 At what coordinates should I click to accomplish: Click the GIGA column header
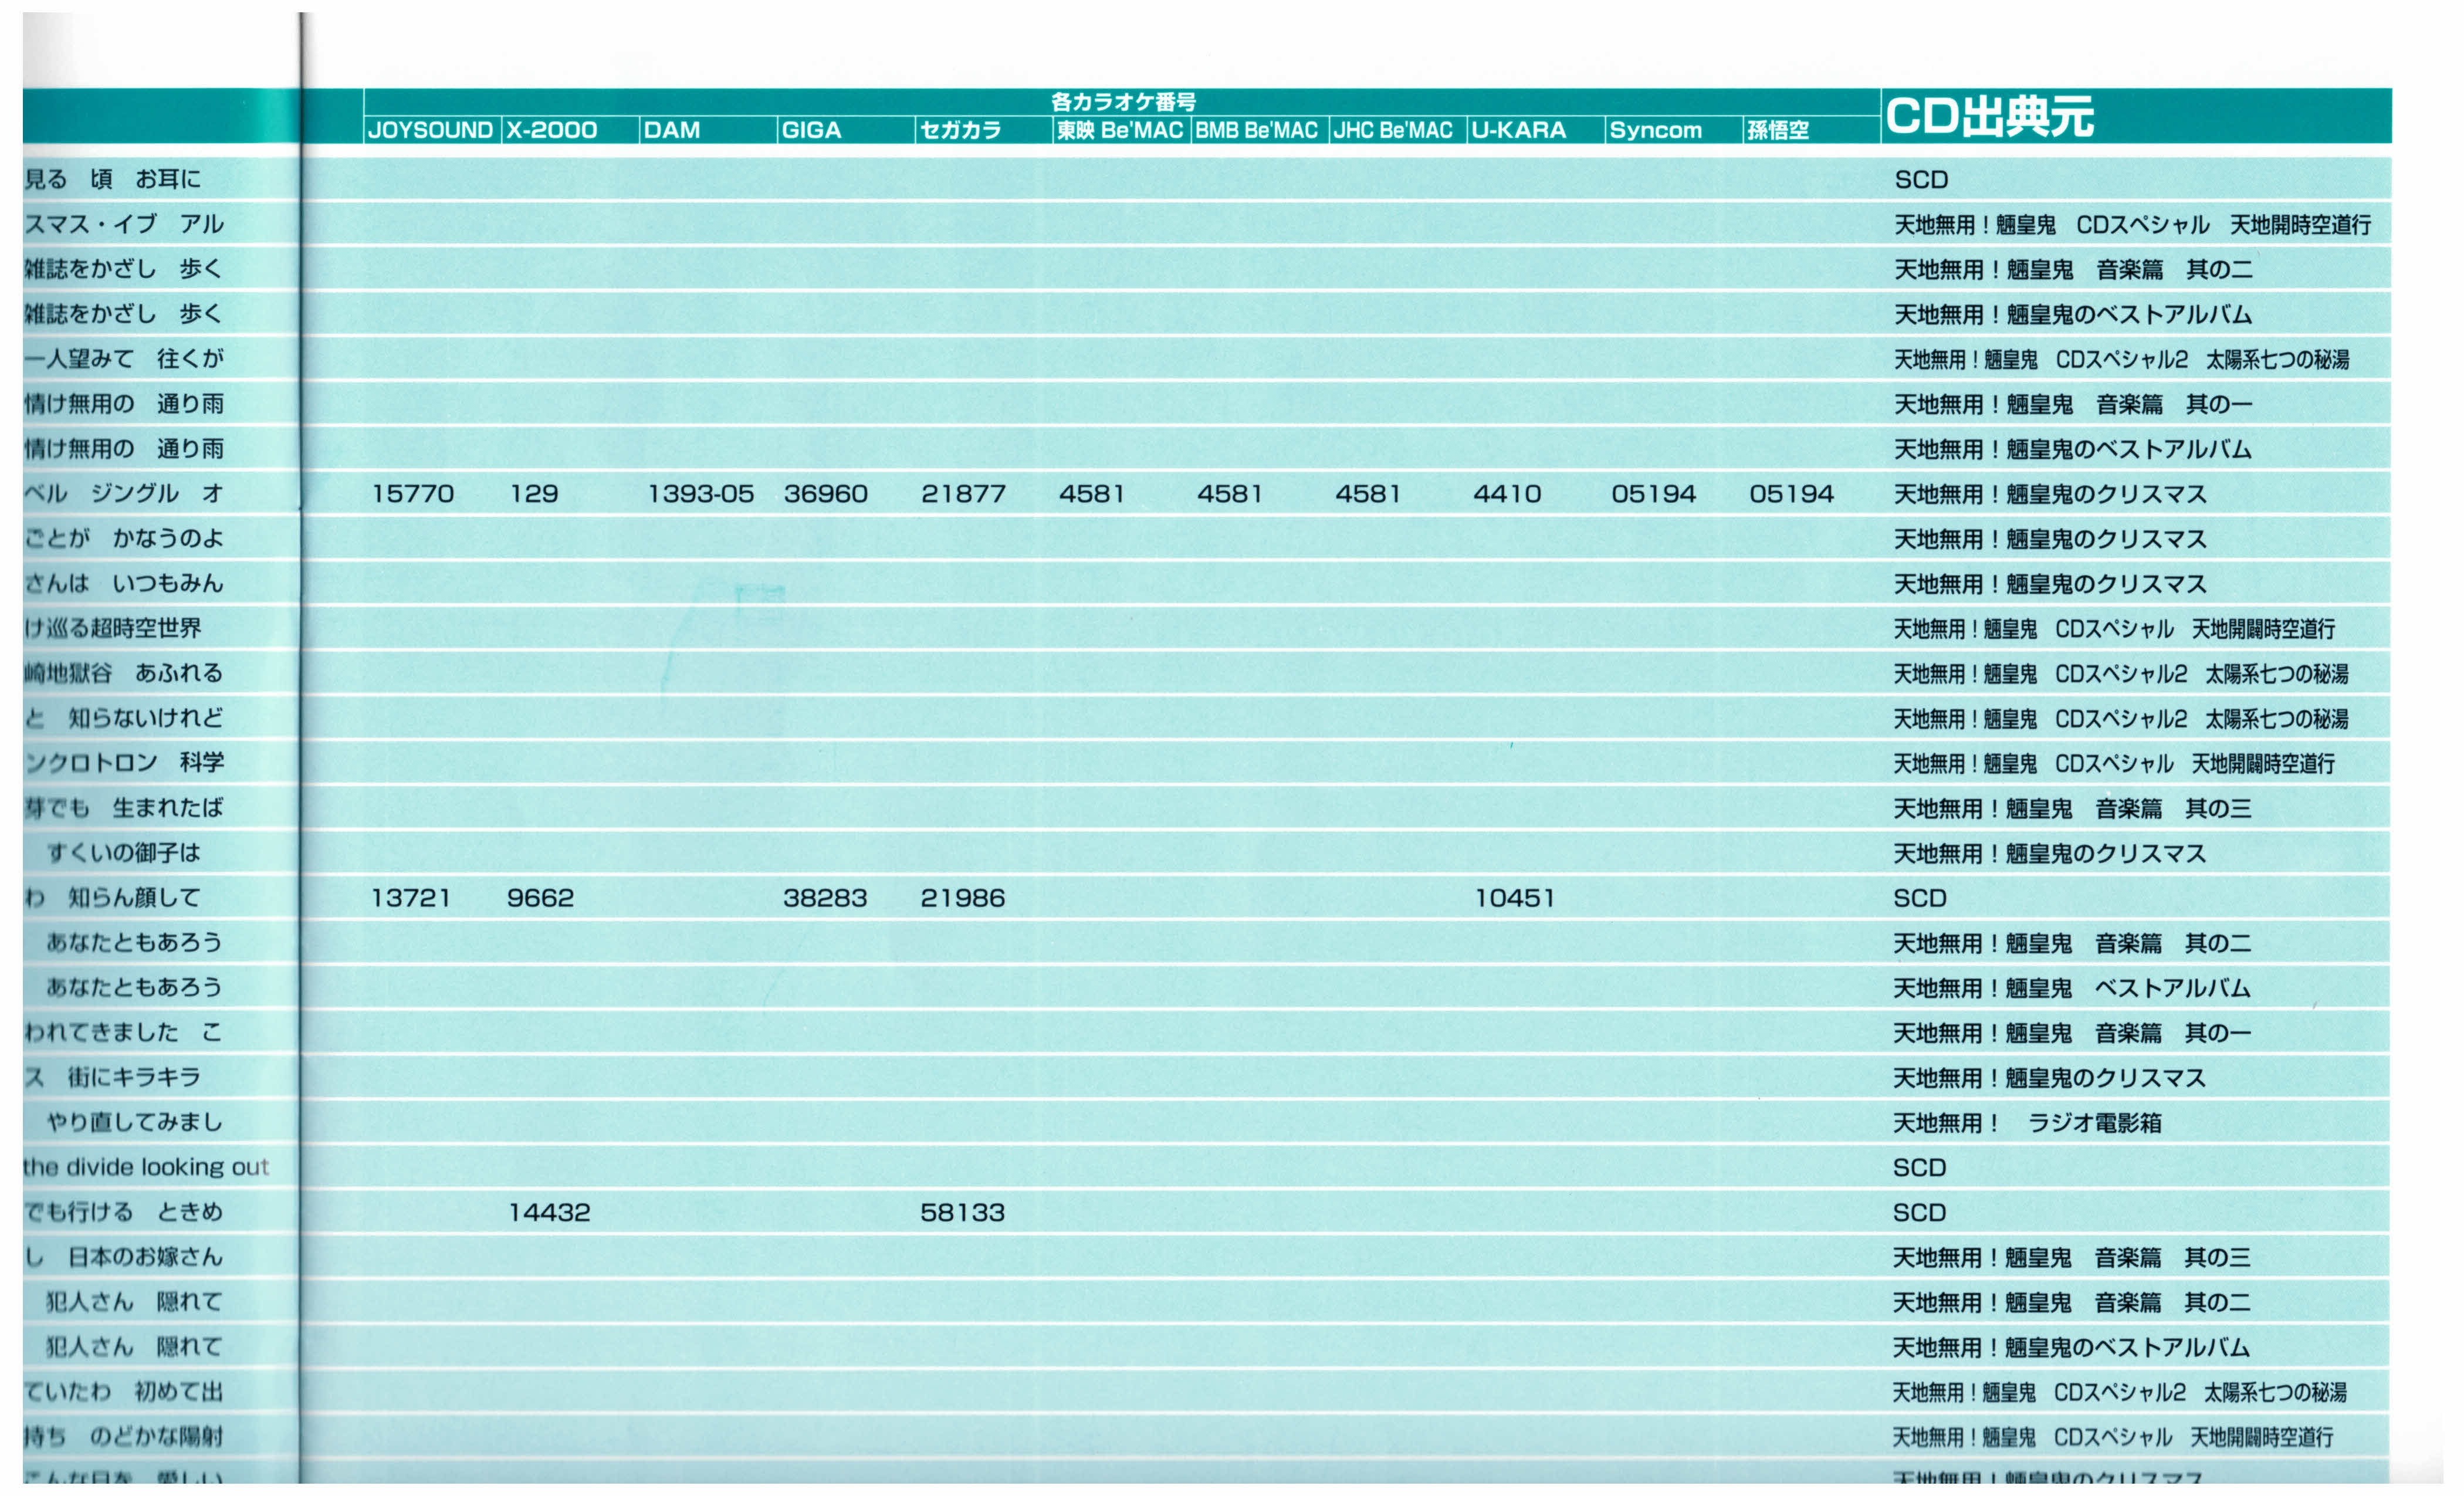click(811, 131)
